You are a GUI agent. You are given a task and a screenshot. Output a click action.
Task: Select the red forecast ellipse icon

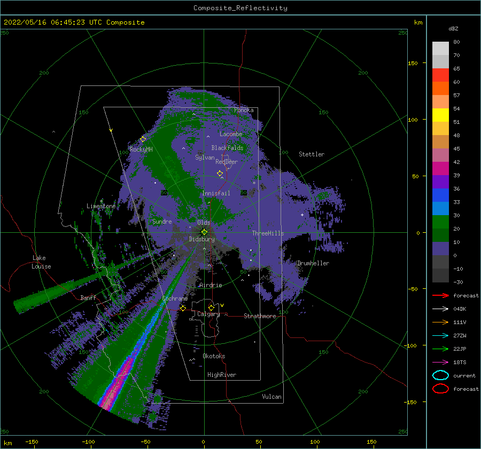click(x=440, y=389)
